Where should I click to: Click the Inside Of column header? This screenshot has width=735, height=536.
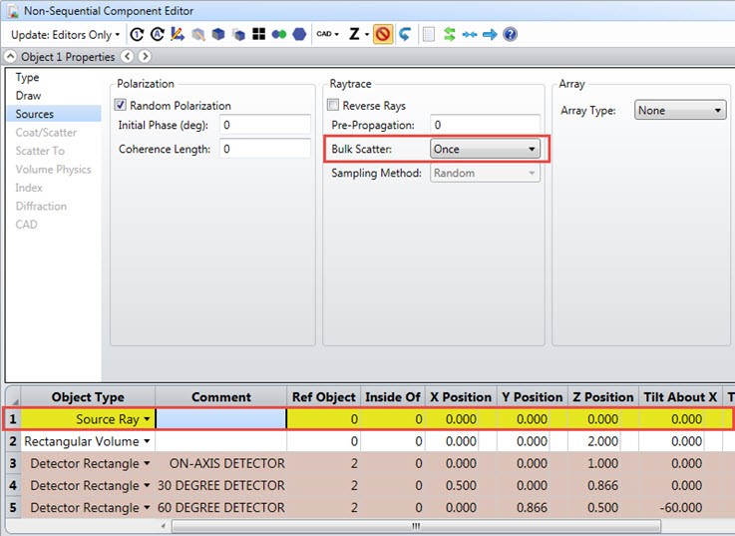(393, 397)
